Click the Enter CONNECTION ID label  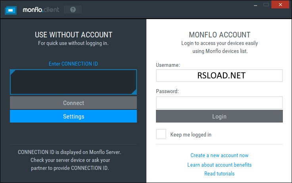point(73,64)
